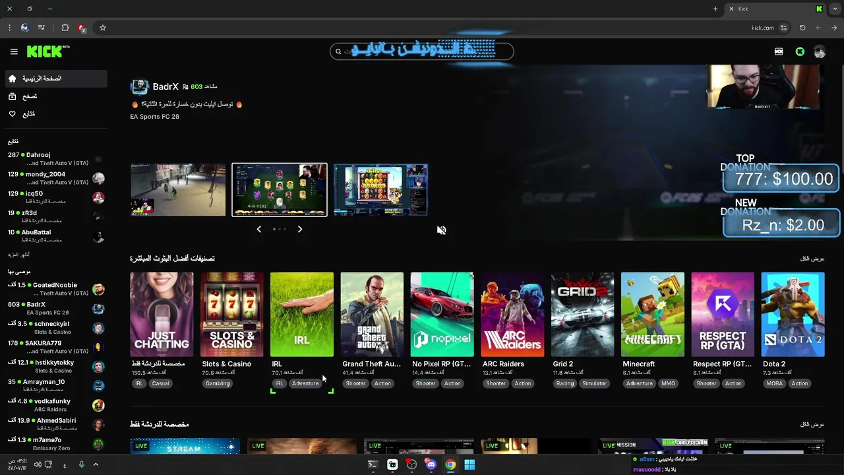
Task: Open Chrome from the taskbar
Action: 450,464
